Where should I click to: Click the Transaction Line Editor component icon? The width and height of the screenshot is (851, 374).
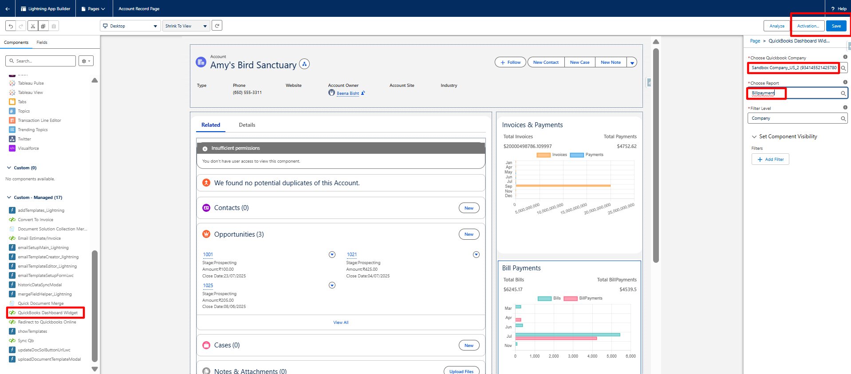pos(12,121)
